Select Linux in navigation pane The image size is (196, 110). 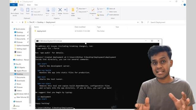click(17, 106)
